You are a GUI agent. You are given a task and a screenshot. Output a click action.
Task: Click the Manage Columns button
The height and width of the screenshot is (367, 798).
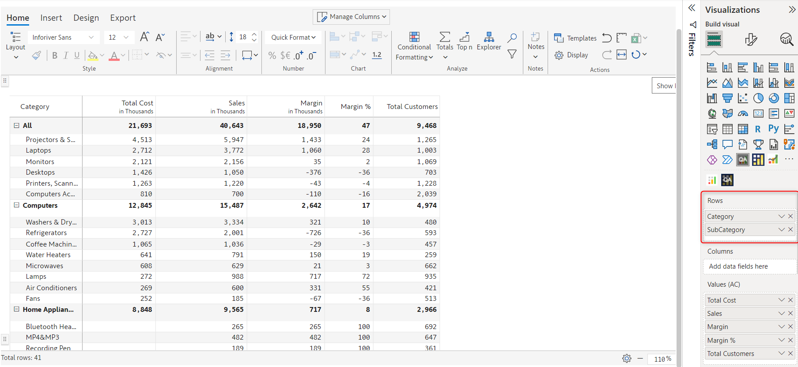tap(351, 17)
